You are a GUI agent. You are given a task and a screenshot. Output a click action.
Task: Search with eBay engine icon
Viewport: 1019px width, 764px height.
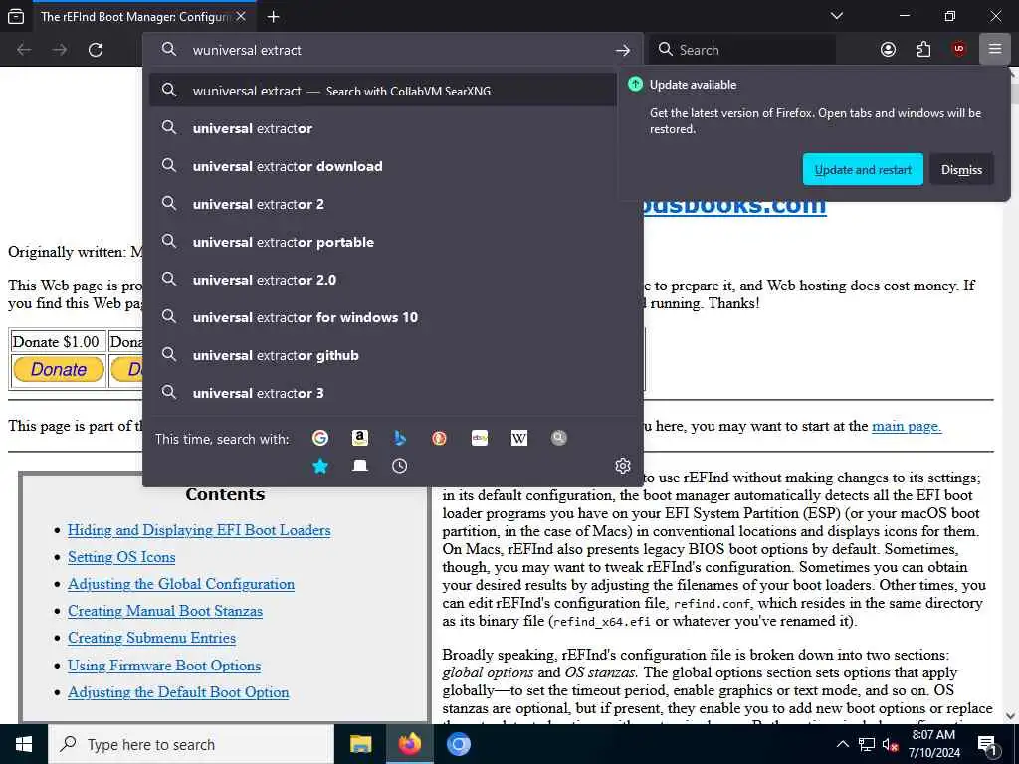pyautogui.click(x=480, y=438)
